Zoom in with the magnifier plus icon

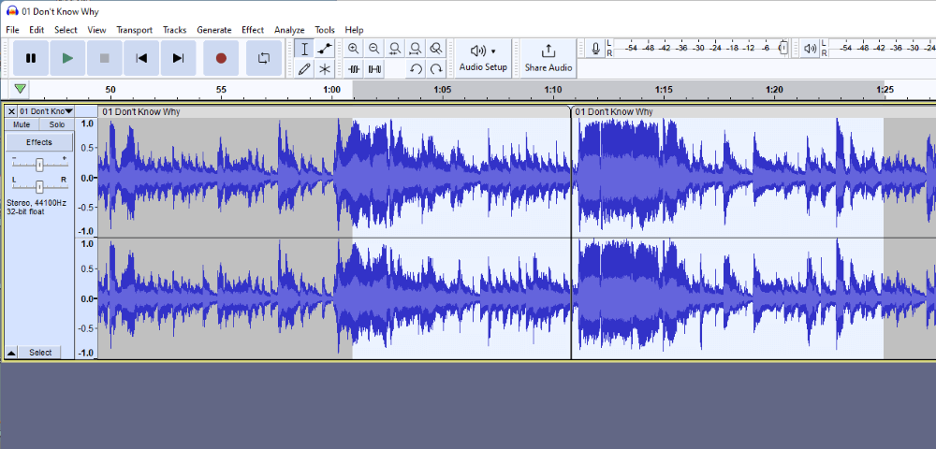tap(354, 49)
